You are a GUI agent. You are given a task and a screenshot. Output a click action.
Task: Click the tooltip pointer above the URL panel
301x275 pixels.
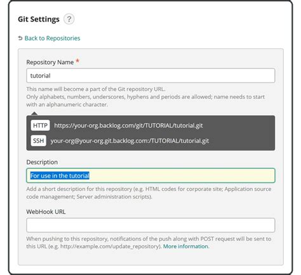click(34, 114)
